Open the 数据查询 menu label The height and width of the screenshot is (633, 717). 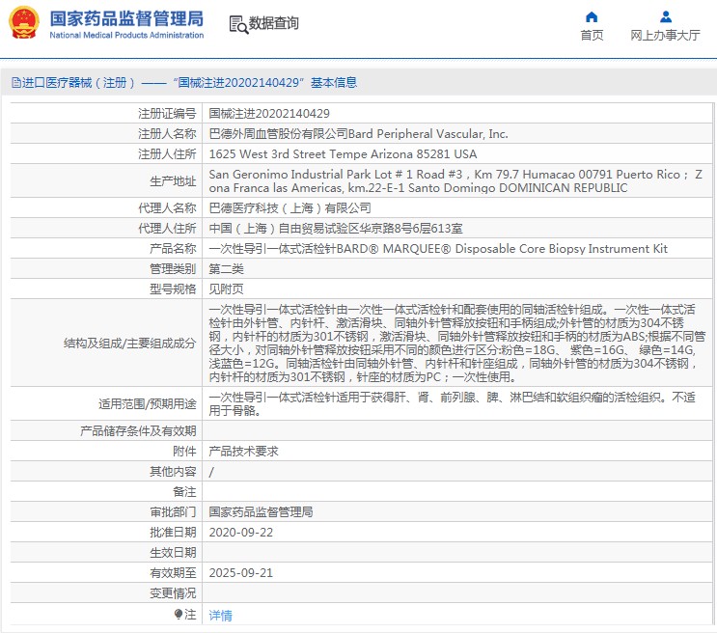pyautogui.click(x=274, y=24)
